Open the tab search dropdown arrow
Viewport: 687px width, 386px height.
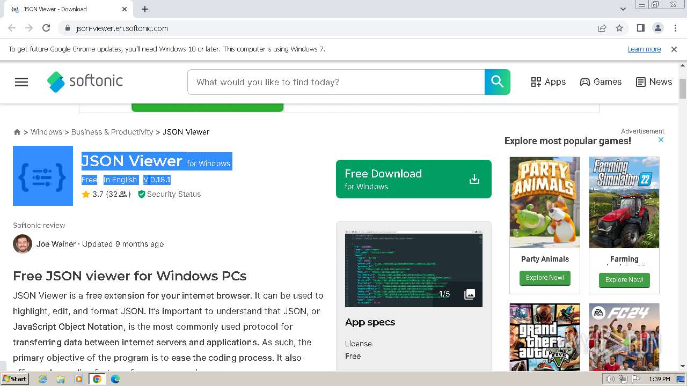(623, 9)
